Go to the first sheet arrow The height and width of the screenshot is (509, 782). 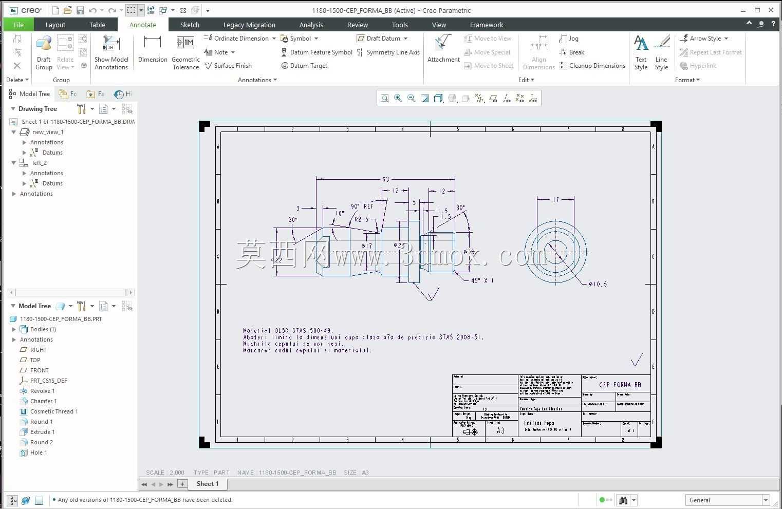[x=144, y=484]
